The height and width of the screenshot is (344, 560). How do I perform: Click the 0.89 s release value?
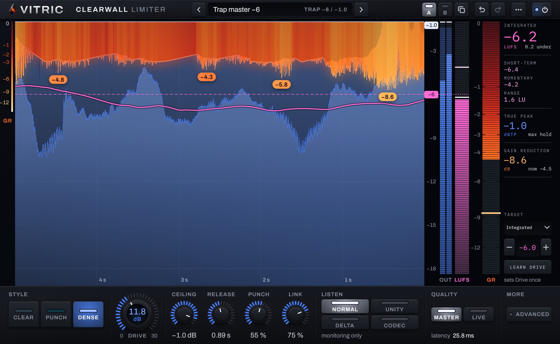(x=221, y=335)
